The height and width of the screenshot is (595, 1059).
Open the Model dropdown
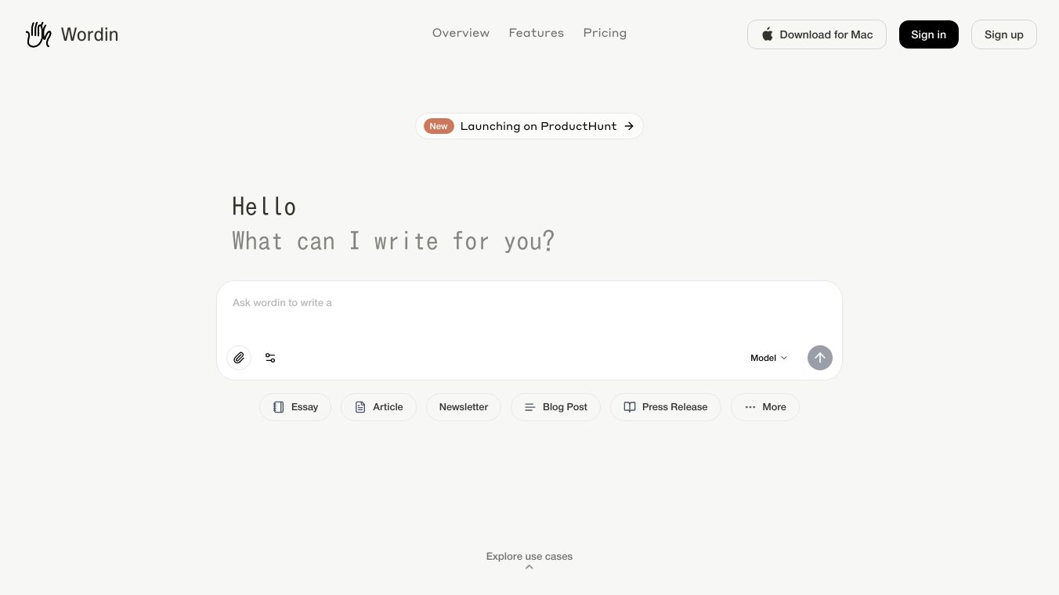tap(768, 358)
